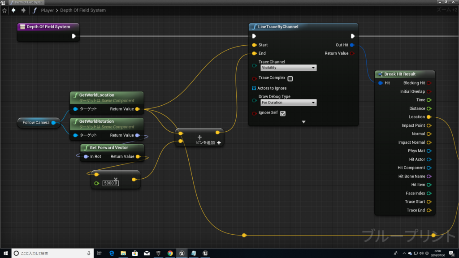This screenshot has width=459, height=258.
Task: Click the taskbar search box
Action: coord(53,254)
